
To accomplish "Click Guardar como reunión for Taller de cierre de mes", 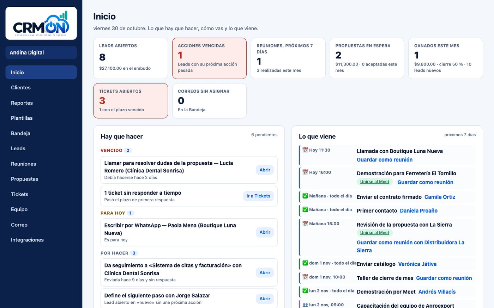I will [x=444, y=278].
